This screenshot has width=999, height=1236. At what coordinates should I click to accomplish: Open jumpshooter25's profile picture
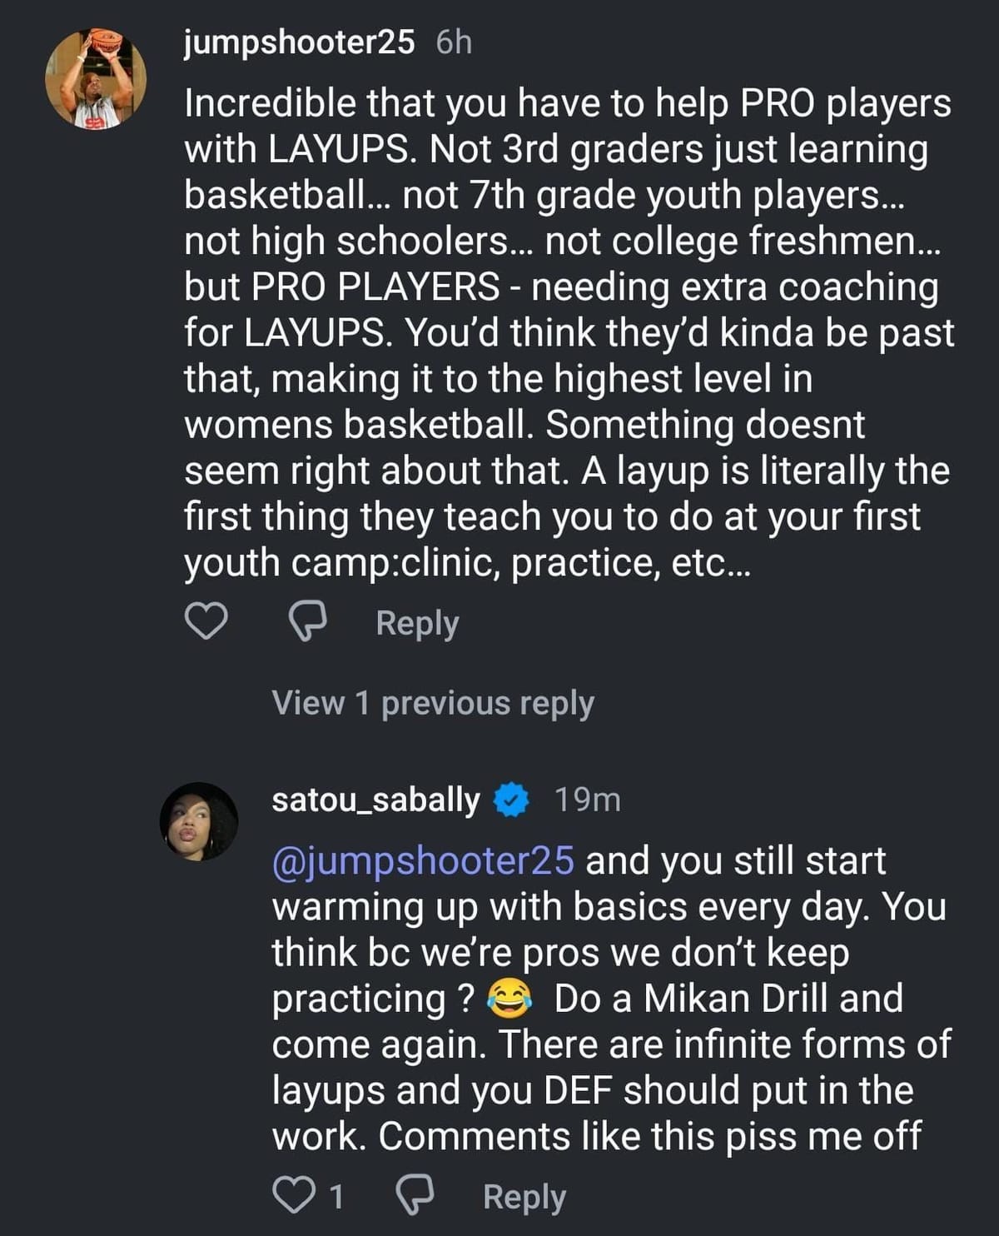click(x=96, y=77)
